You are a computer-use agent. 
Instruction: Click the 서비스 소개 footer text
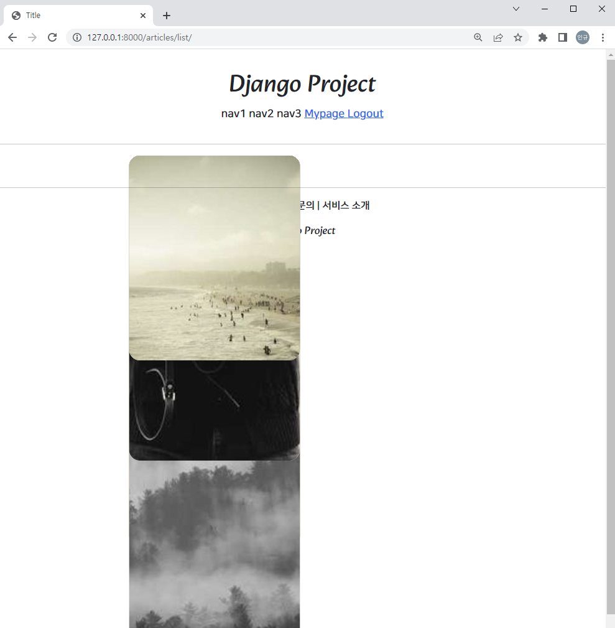346,205
